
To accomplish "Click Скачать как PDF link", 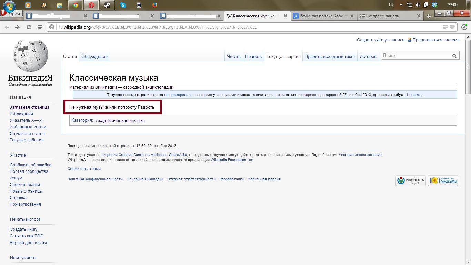I will click(26, 236).
